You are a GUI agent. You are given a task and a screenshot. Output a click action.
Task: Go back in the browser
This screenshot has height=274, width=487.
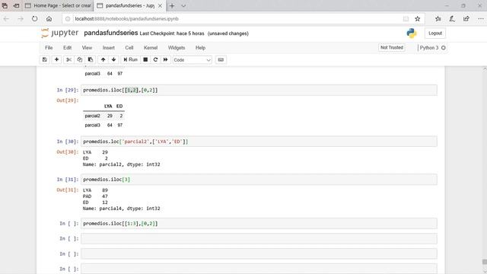coord(6,19)
